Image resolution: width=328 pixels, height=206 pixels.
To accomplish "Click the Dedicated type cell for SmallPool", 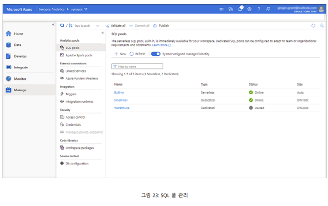I will tap(208, 100).
